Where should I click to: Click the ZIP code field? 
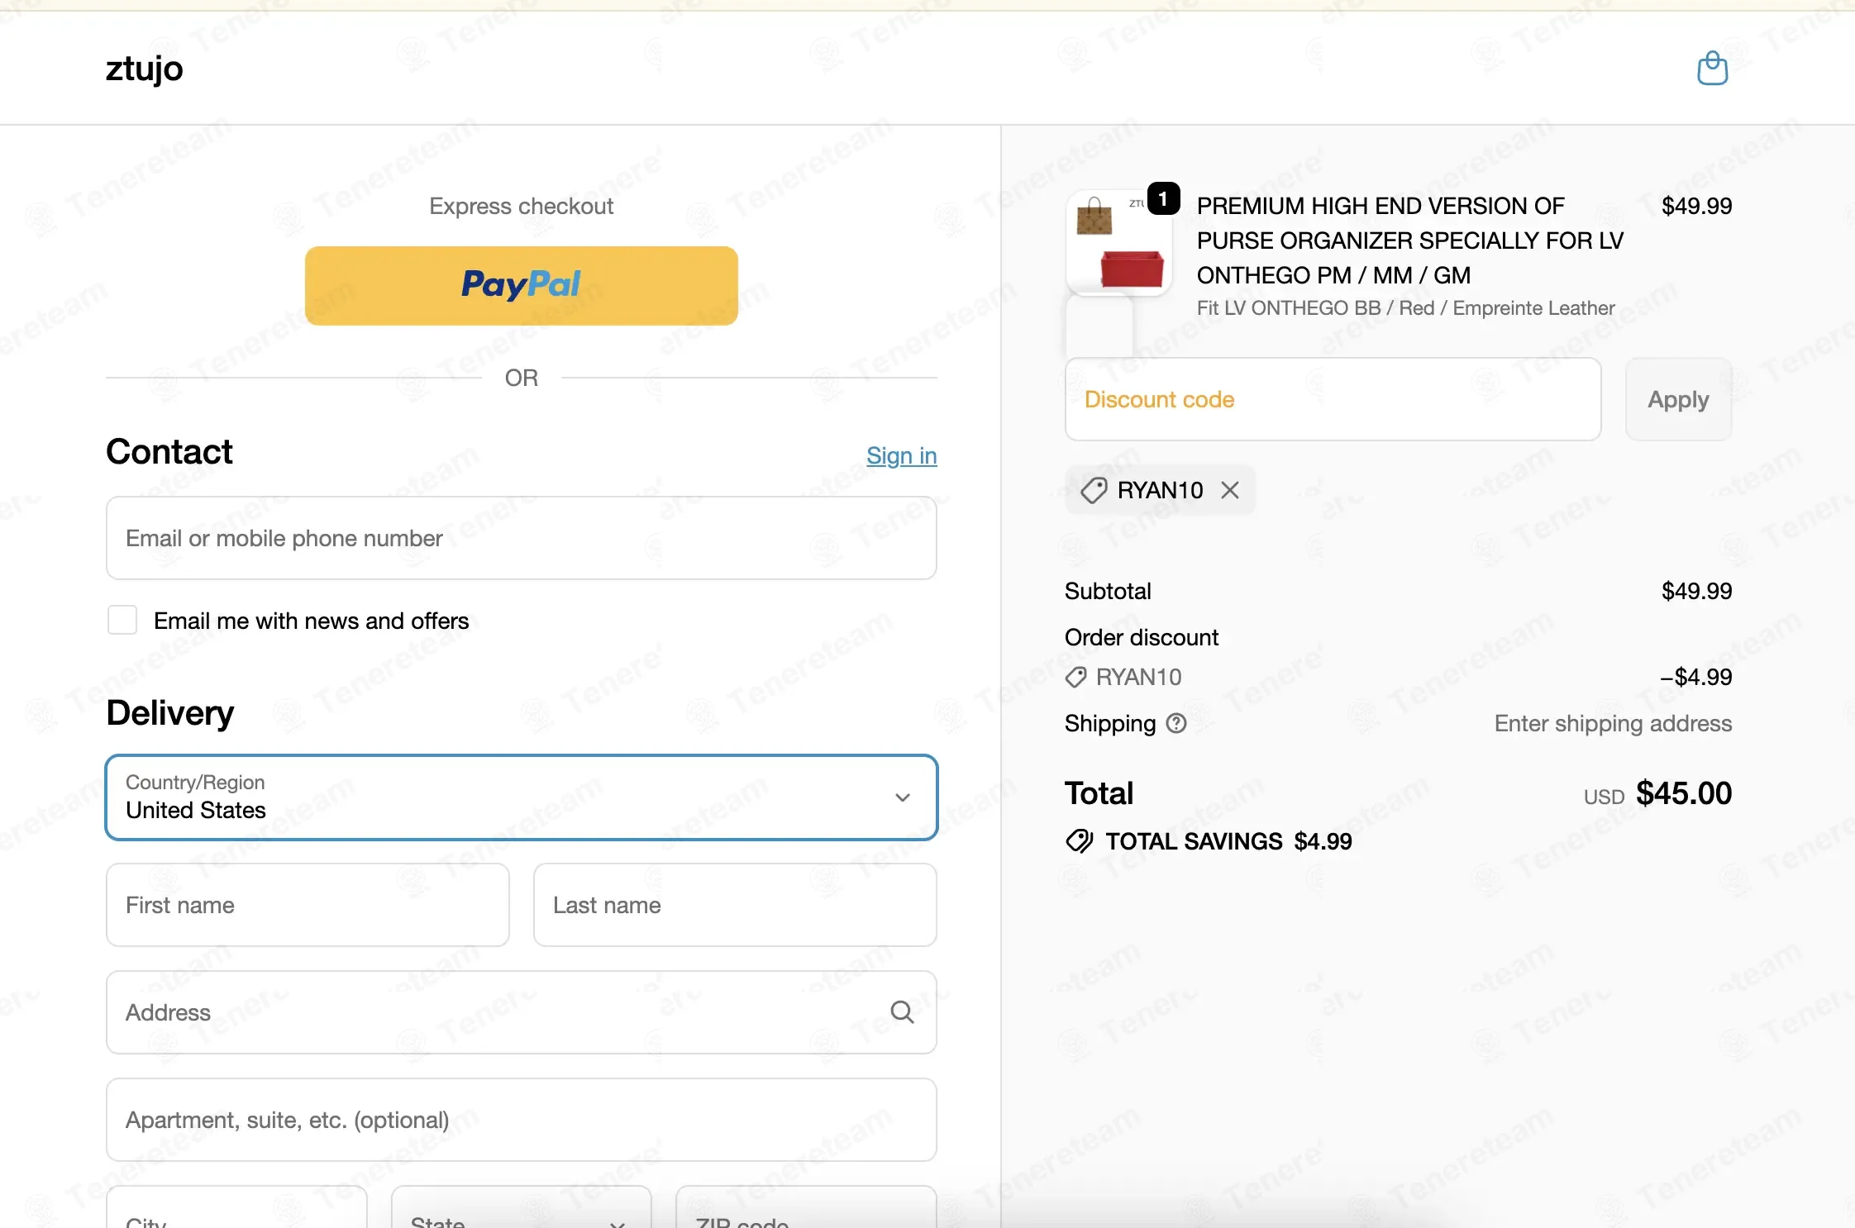[x=806, y=1208]
